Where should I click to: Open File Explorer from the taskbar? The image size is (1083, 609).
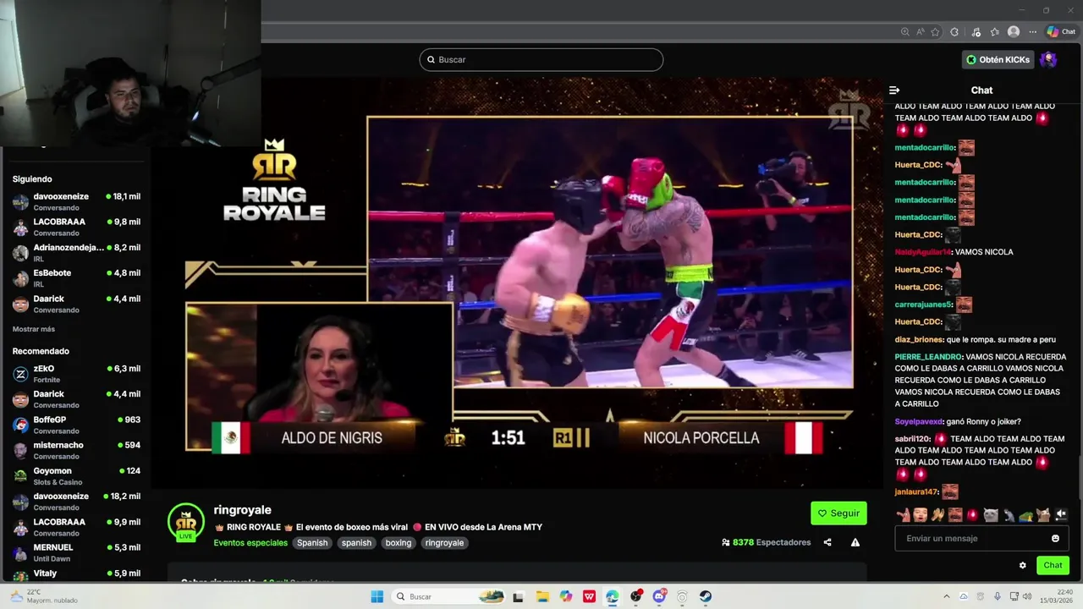pyautogui.click(x=542, y=596)
